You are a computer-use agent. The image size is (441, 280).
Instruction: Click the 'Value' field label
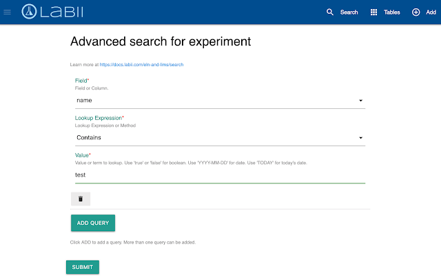click(x=83, y=155)
